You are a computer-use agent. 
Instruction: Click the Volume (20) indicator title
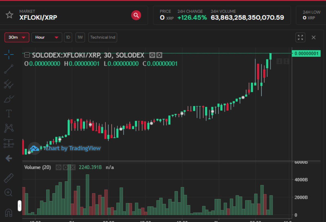tap(37, 167)
